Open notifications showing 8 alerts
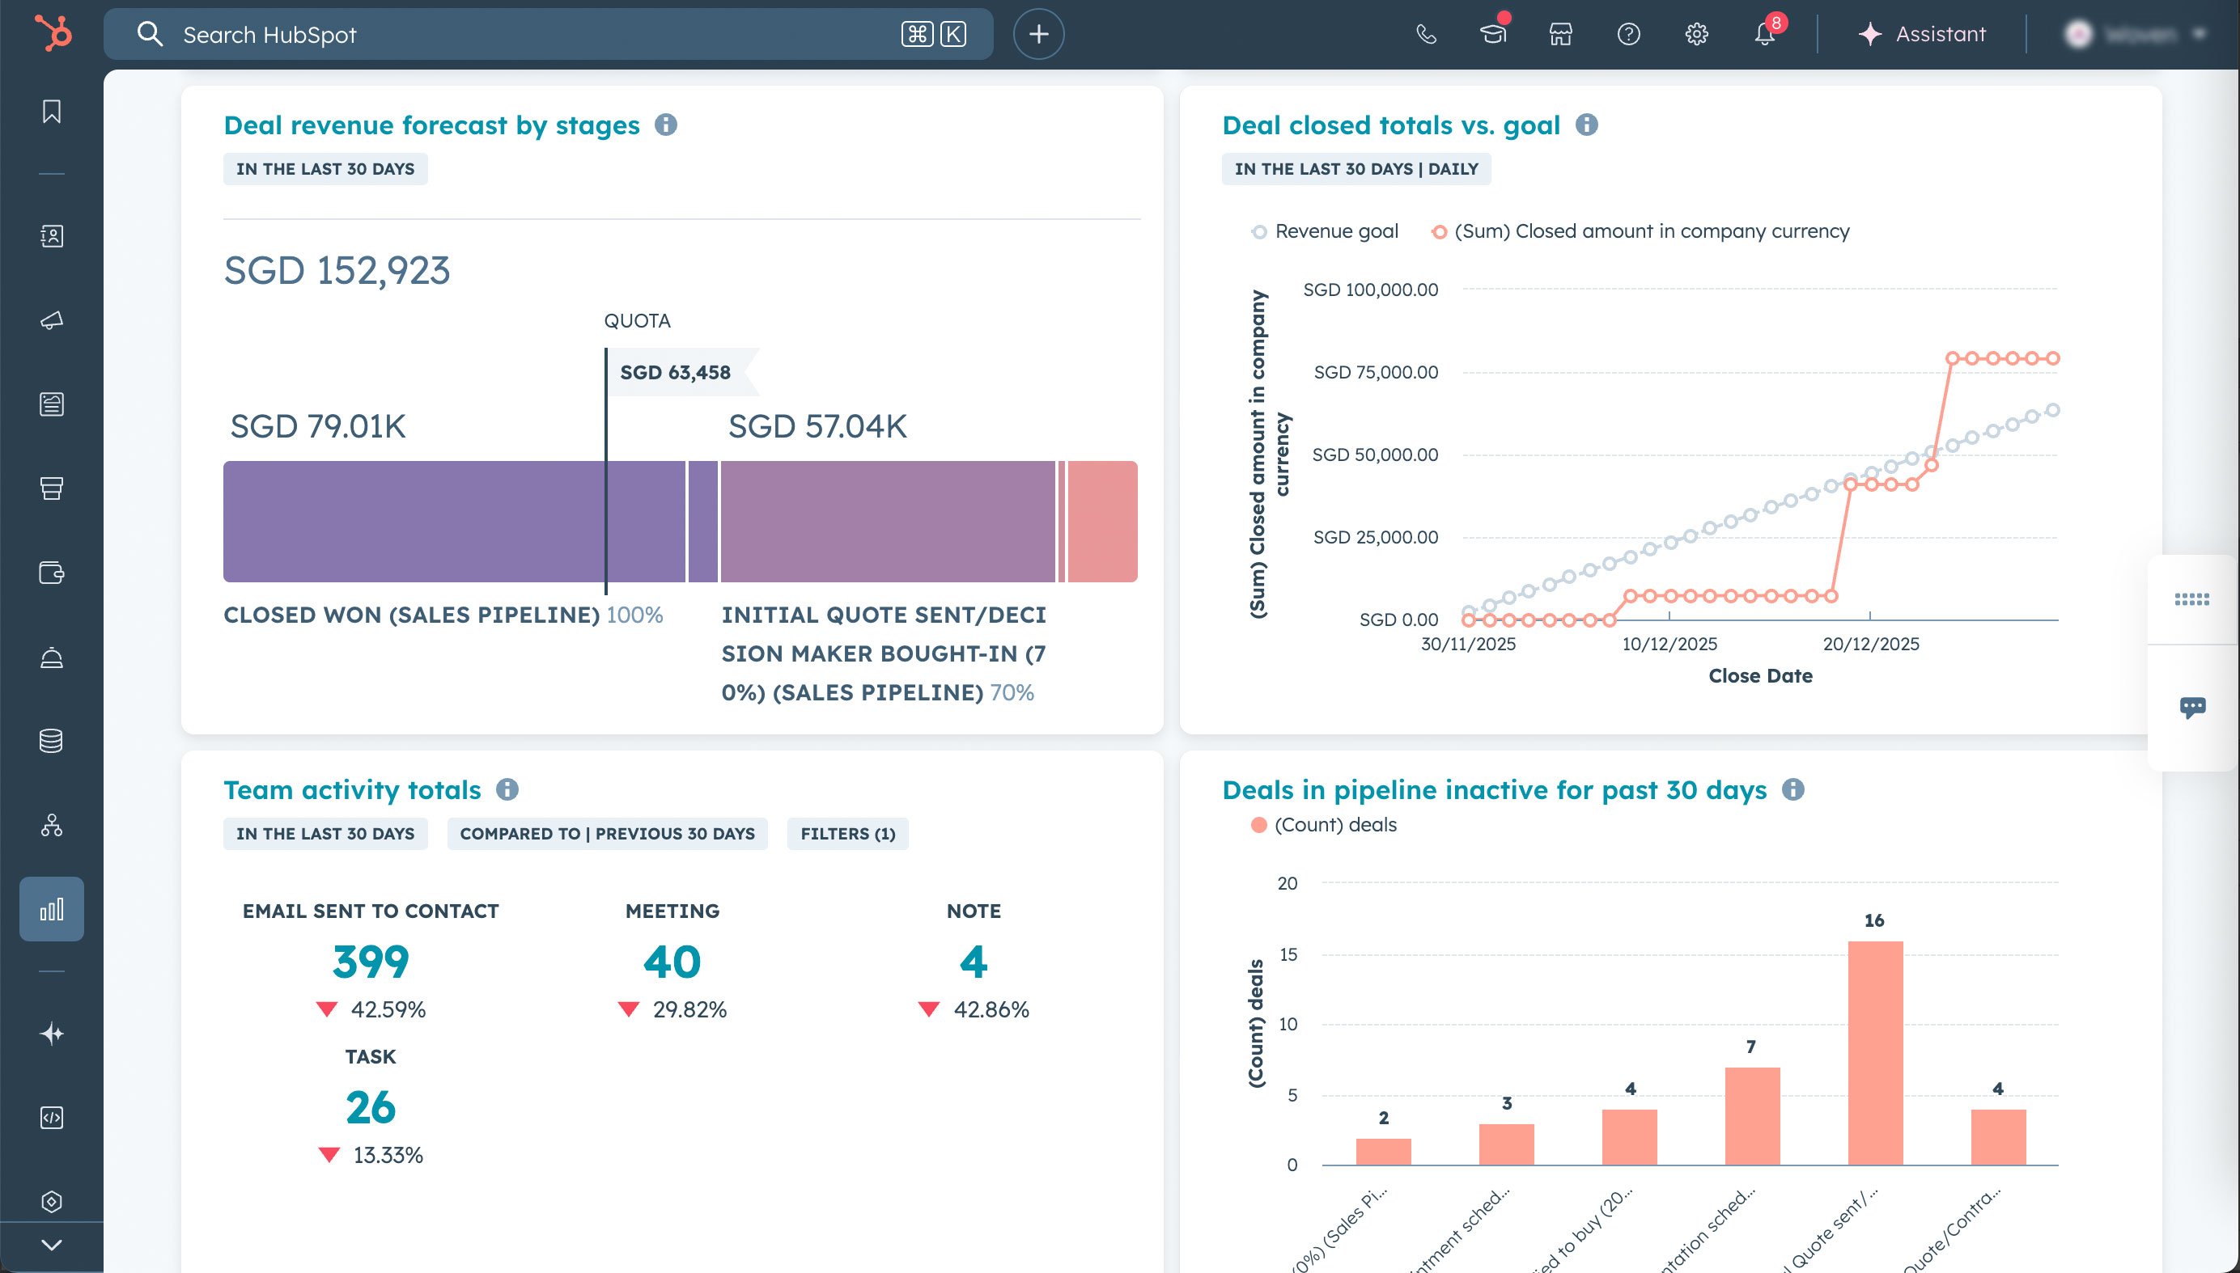Viewport: 2240px width, 1273px height. (1763, 35)
